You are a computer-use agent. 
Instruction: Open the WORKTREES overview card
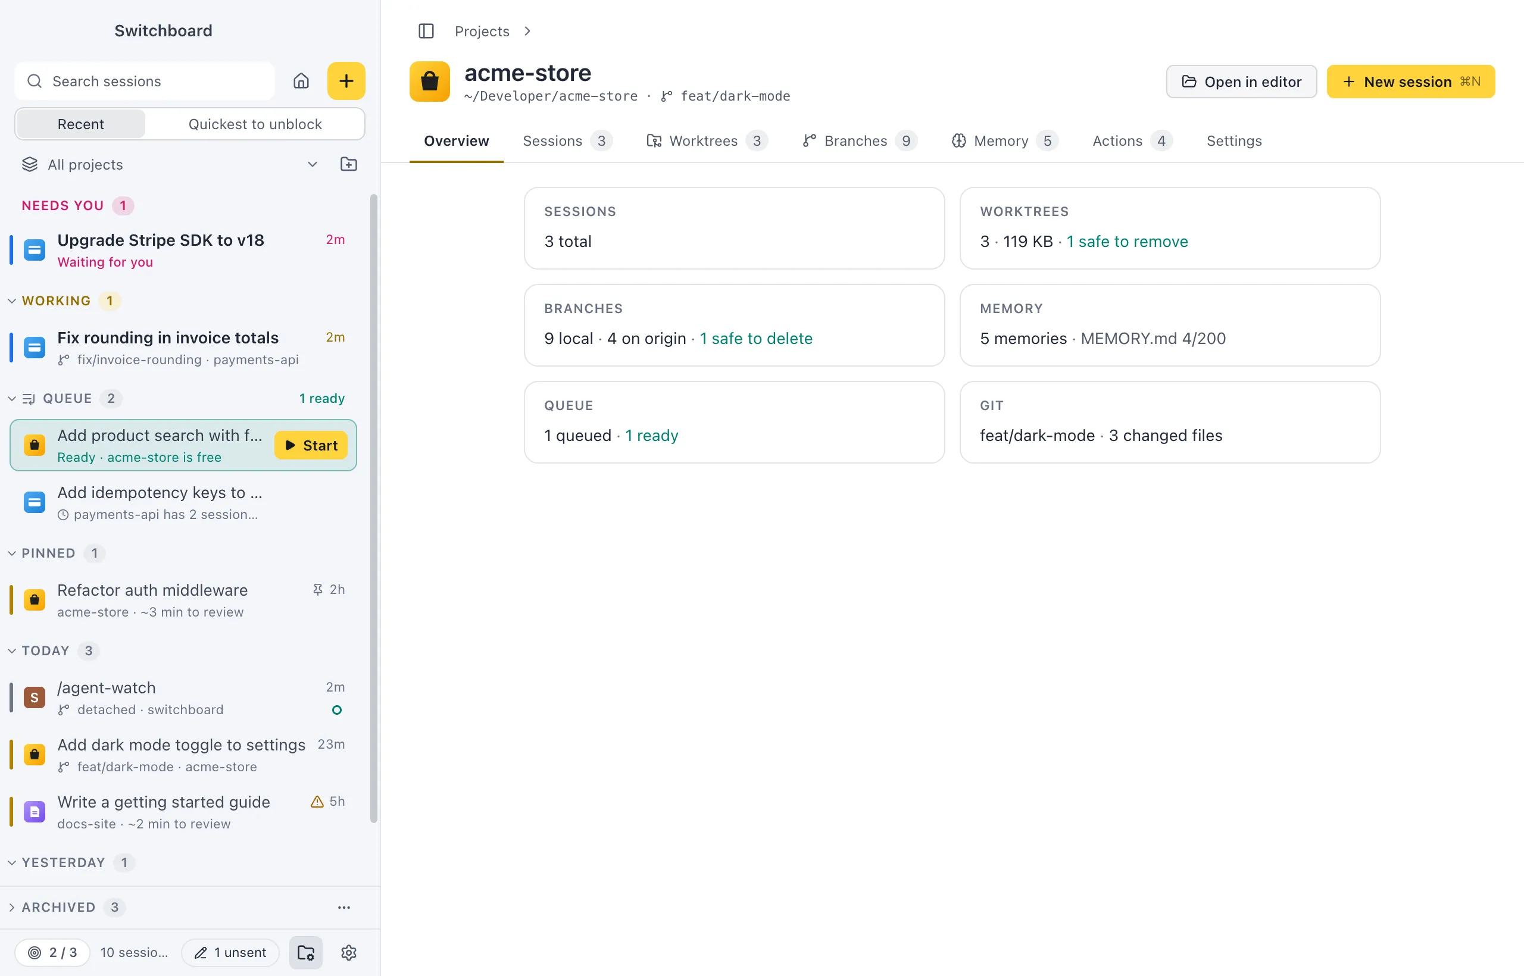1170,228
